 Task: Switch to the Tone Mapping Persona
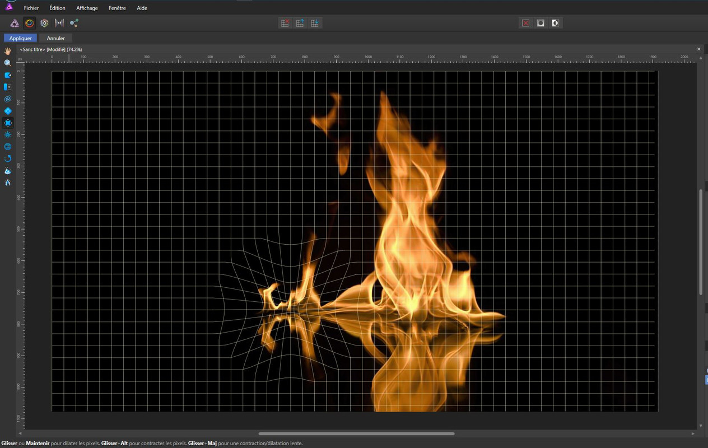pos(59,23)
